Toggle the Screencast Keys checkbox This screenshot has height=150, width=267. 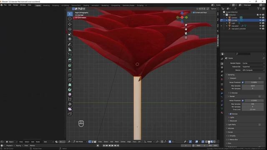coord(194,12)
